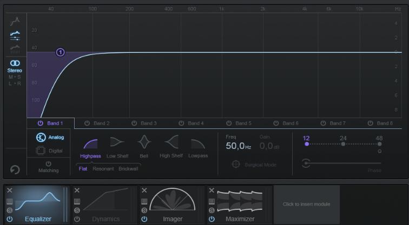409x225 pixels.
Task: Remove the Imager module with X
Action: click(144, 190)
